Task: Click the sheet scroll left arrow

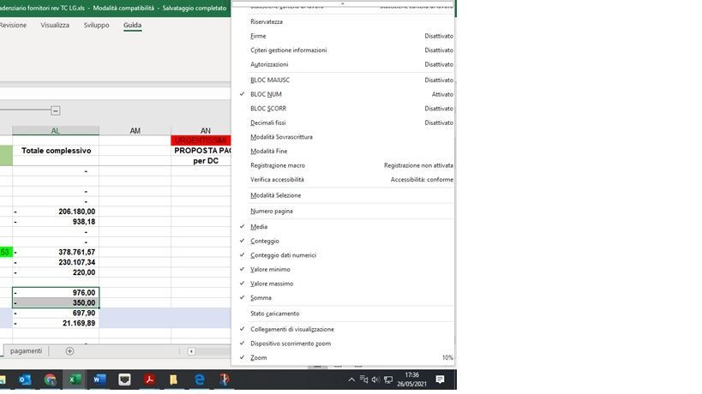Action: point(191,351)
